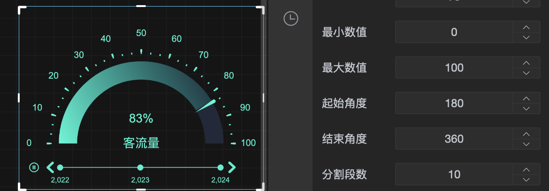Decrease 起始角度 with down arrow

[526, 109]
